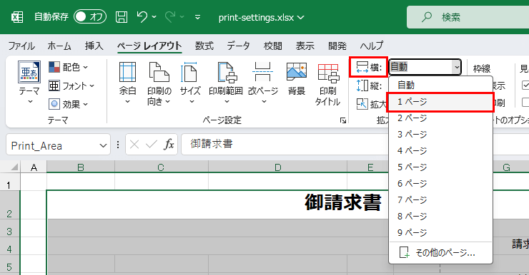Open the Undo history dropdown arrow
The width and height of the screenshot is (529, 275).
[154, 17]
